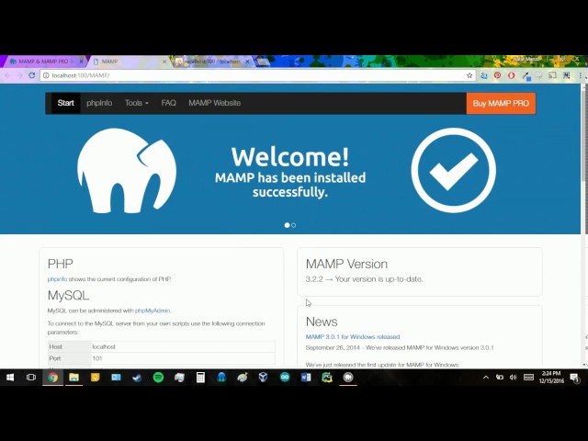Open Calculator from the taskbar
The width and height of the screenshot is (588, 441).
pyautogui.click(x=200, y=378)
